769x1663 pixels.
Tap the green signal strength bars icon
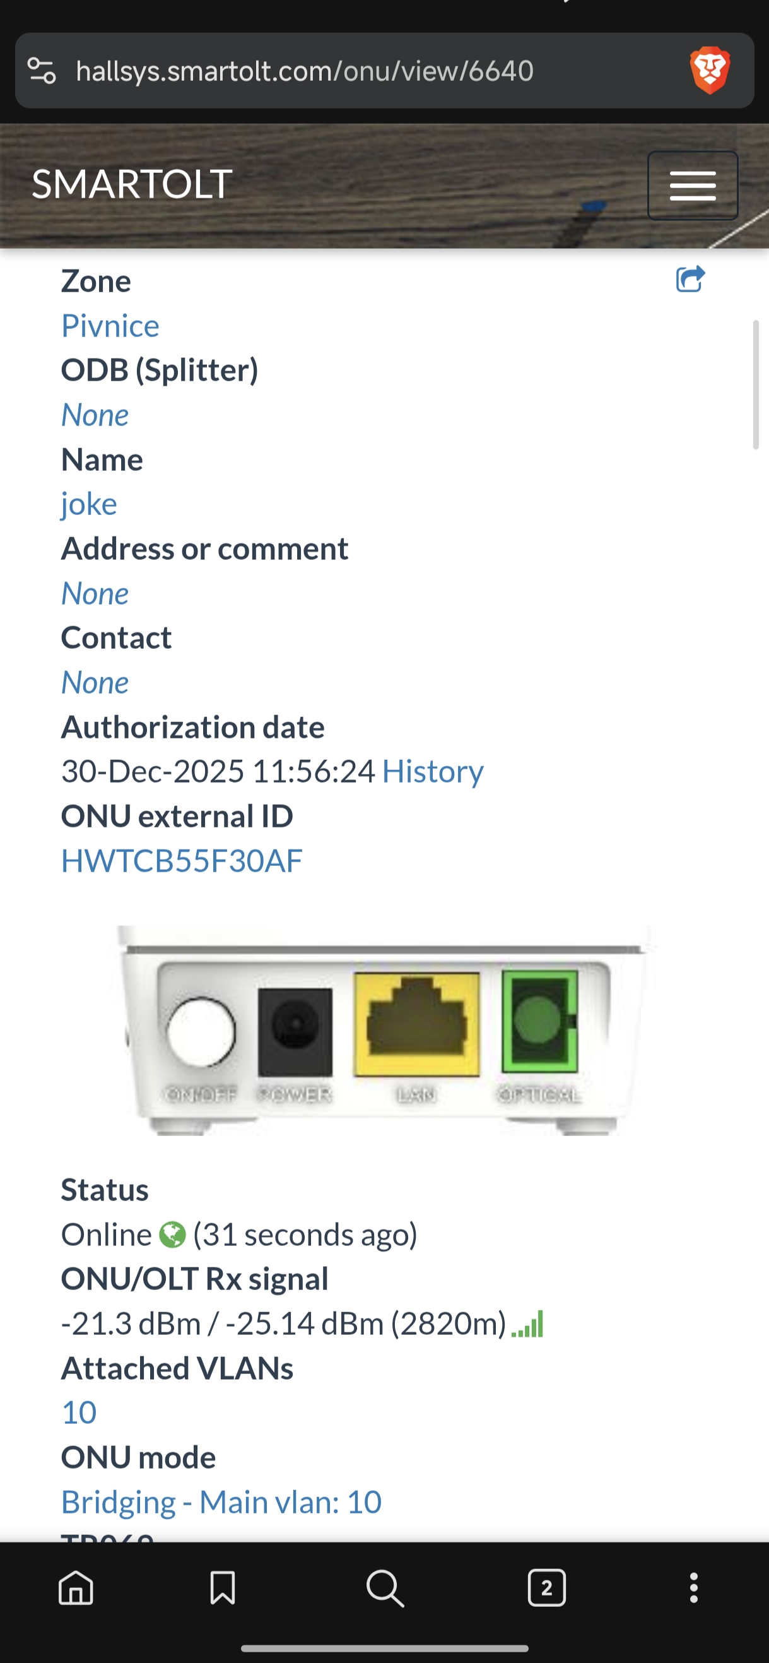click(x=528, y=1323)
